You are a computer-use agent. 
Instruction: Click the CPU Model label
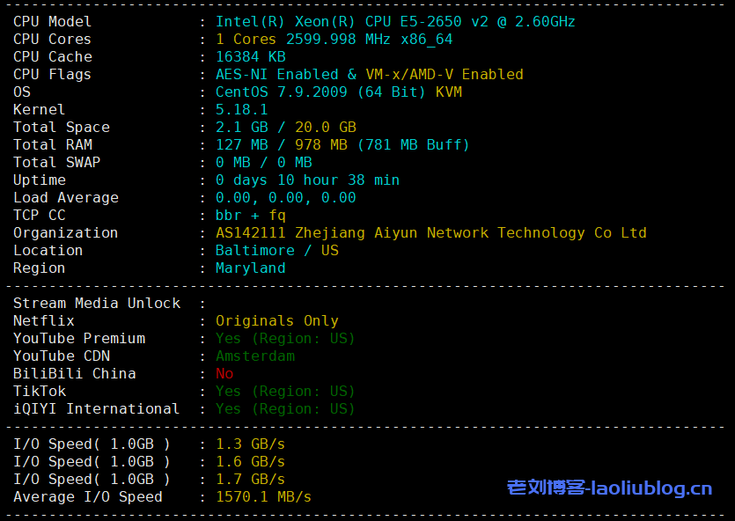[52, 21]
